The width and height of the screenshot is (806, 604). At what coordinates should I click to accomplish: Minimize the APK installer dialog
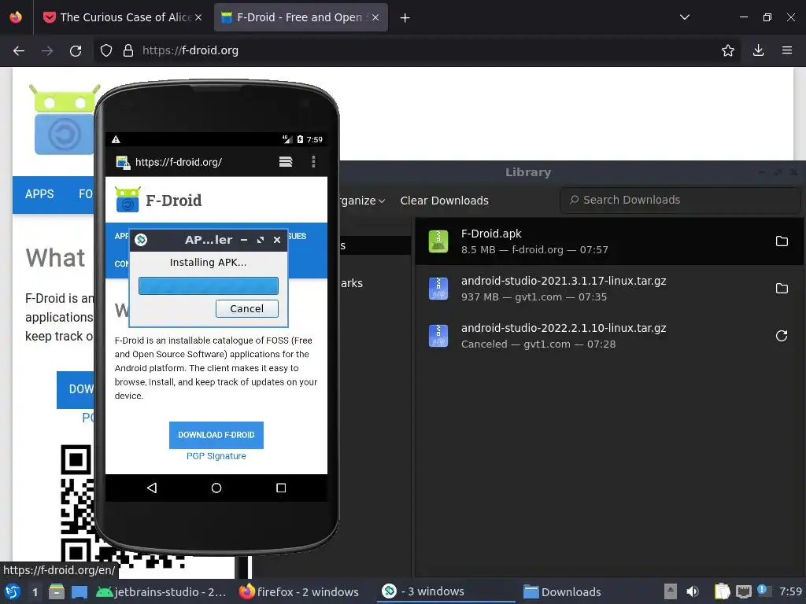pyautogui.click(x=244, y=240)
